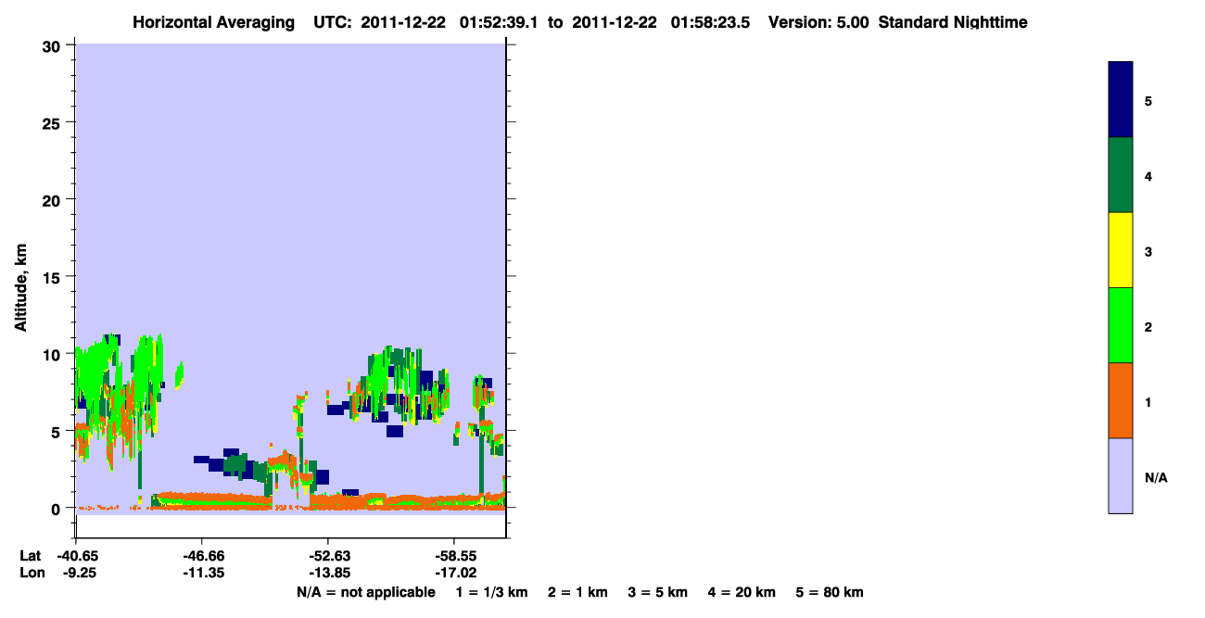Click latitude value -40.65

point(76,556)
